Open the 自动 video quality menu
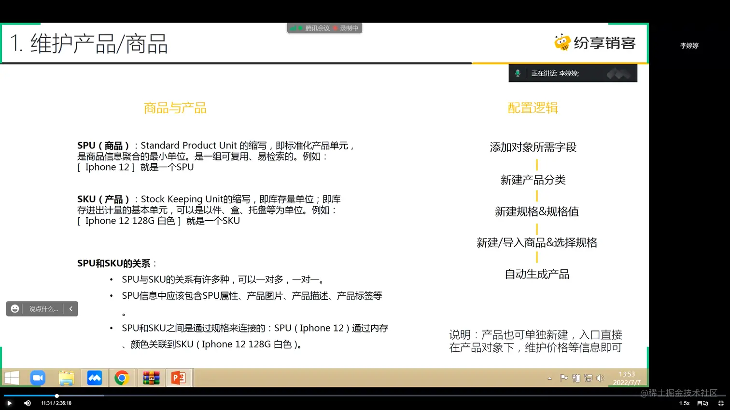Screen dimensions: 730x410 (x=702, y=403)
